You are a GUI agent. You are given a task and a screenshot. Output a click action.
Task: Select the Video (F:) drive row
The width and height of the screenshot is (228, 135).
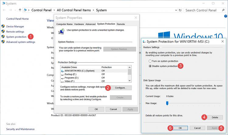tap(94, 81)
